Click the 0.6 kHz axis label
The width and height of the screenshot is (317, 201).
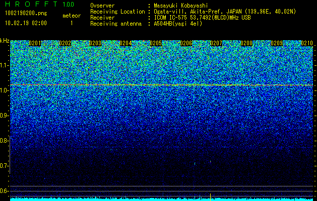click(x=4, y=191)
